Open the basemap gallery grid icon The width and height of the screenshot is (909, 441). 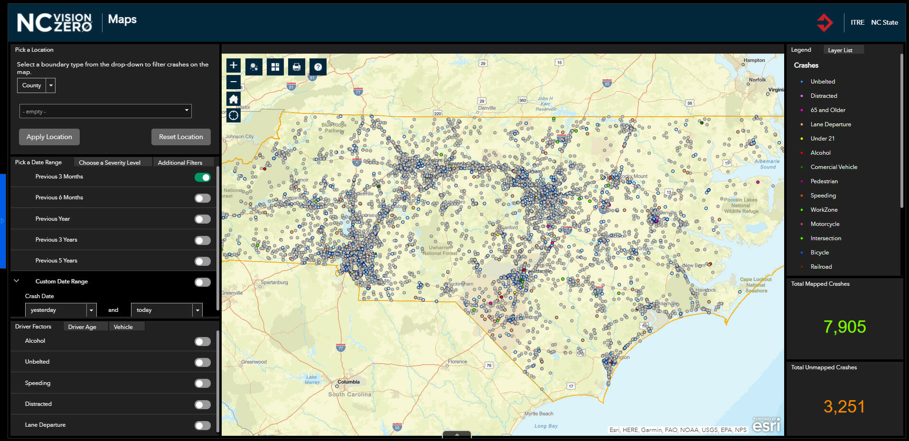tap(275, 67)
